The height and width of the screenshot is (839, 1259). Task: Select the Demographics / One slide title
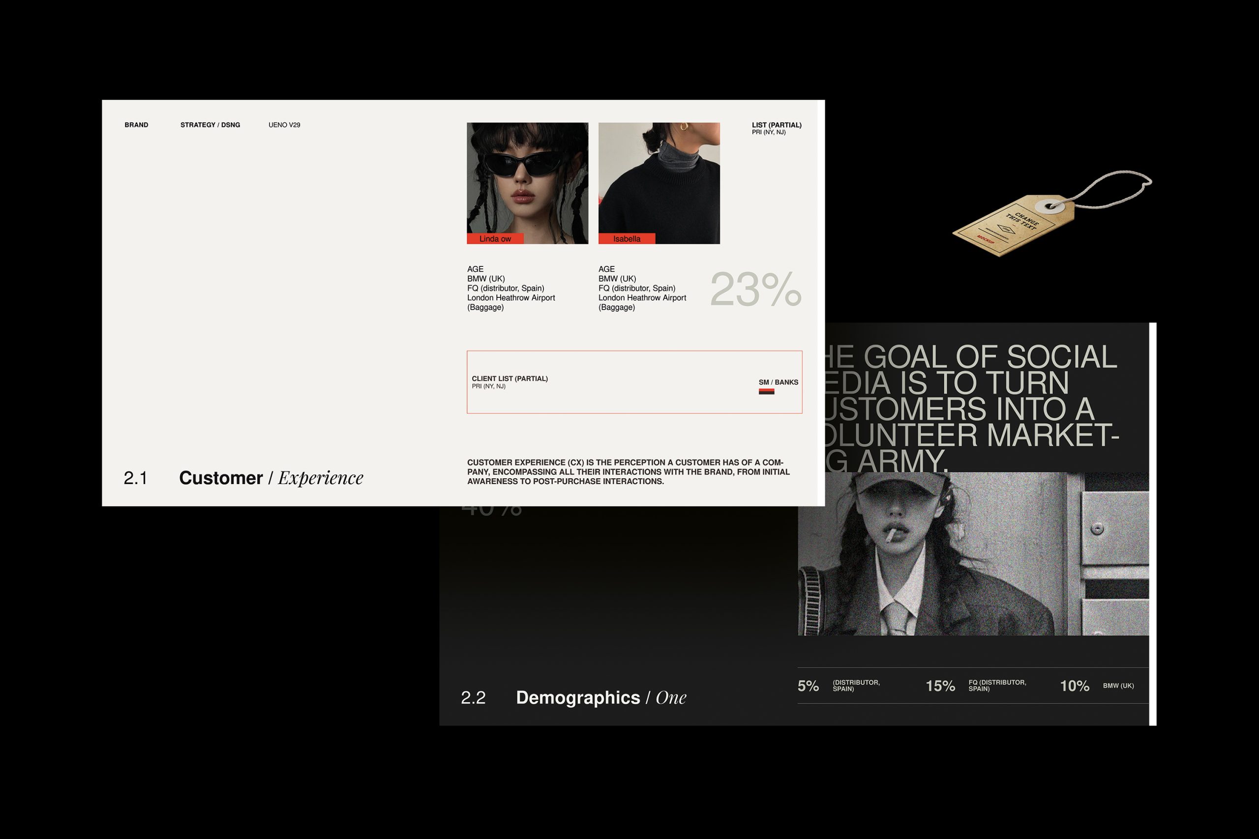(x=600, y=698)
